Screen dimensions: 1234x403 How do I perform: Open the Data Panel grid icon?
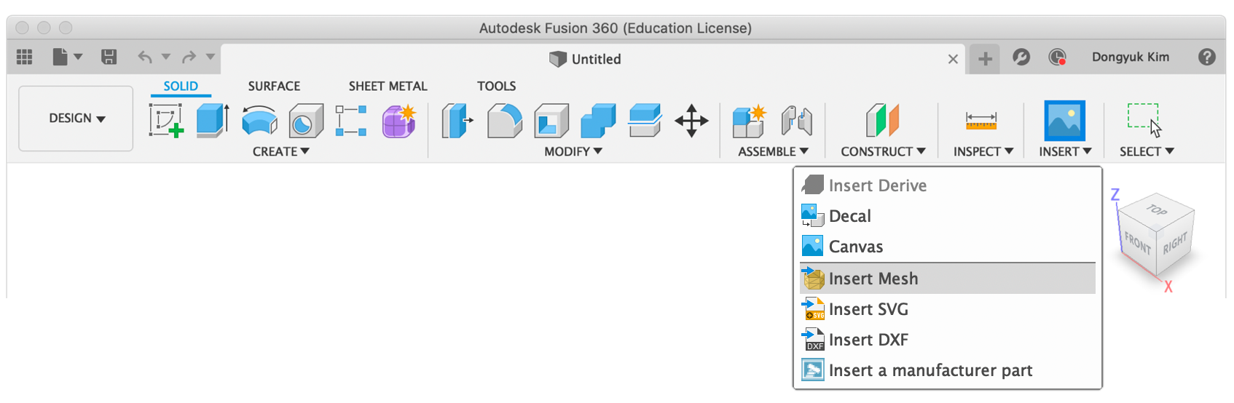25,57
